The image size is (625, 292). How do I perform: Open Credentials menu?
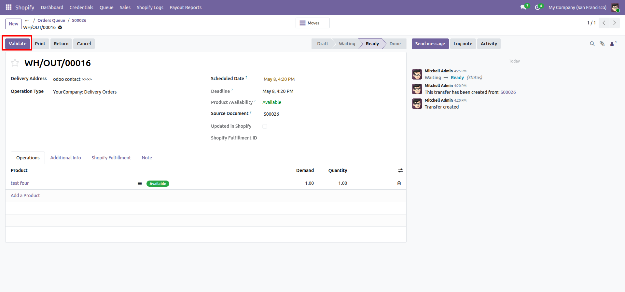pos(81,7)
